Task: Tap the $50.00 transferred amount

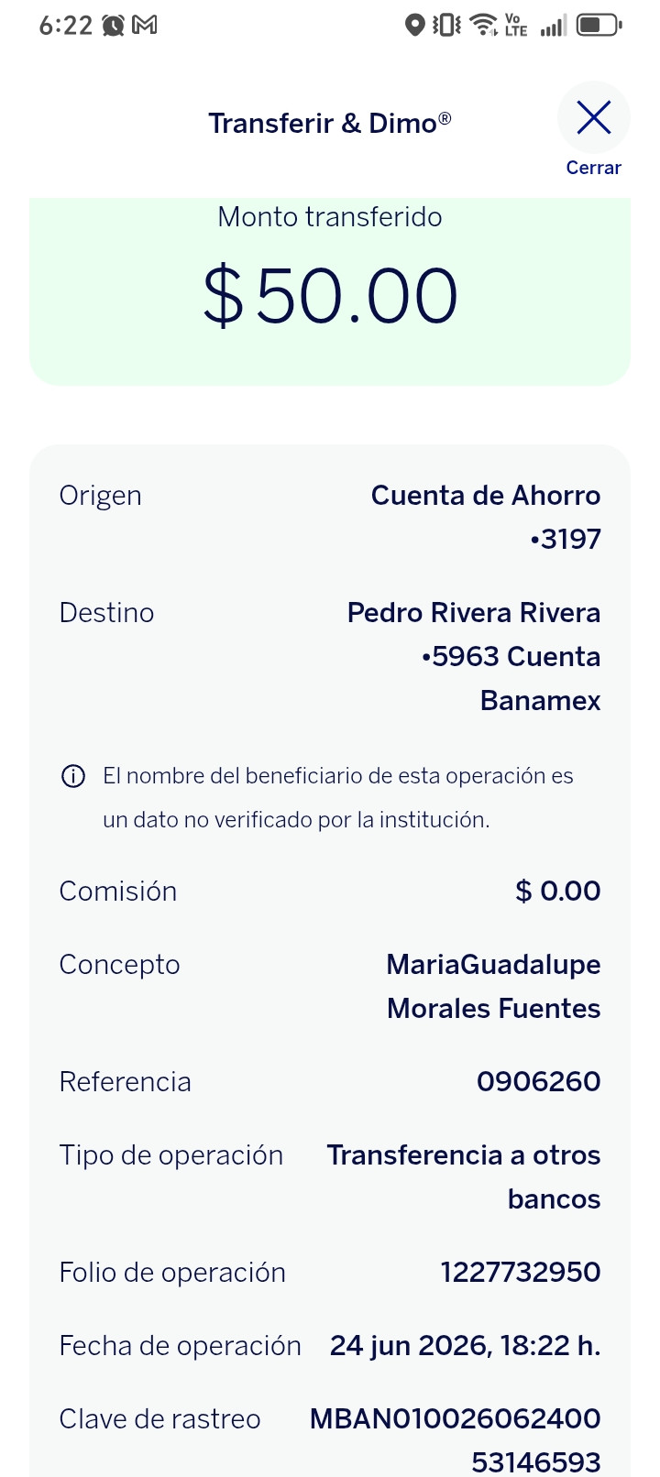Action: point(330,296)
